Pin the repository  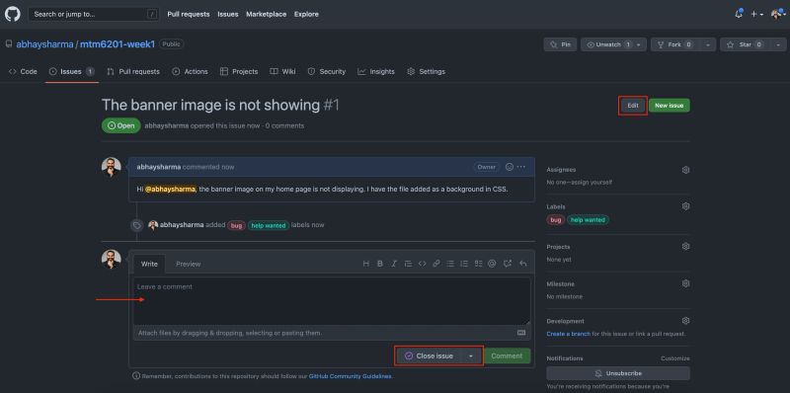560,44
